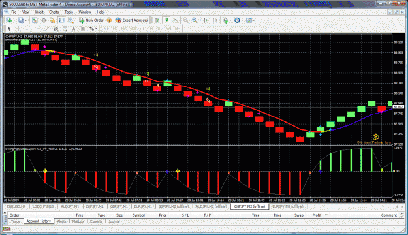The width and height of the screenshot is (408, 235).
Task: Open the Experts tab in Terminal
Action: click(96, 221)
